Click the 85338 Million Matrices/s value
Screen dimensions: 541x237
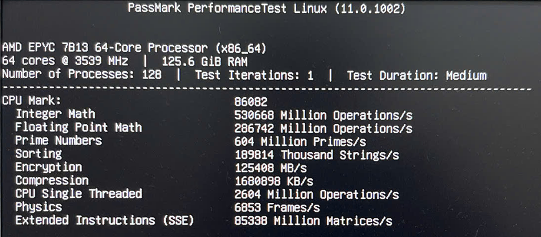pos(313,221)
